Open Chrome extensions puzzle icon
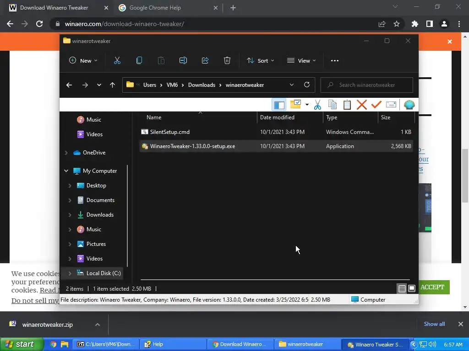The height and width of the screenshot is (351, 469). [415, 24]
